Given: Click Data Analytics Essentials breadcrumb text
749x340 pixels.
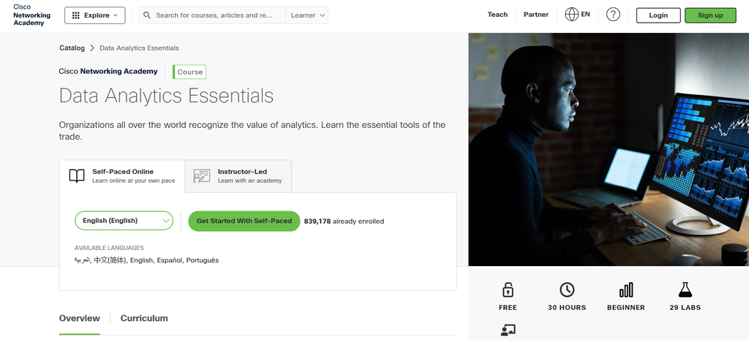Looking at the screenshot, I should [x=139, y=48].
